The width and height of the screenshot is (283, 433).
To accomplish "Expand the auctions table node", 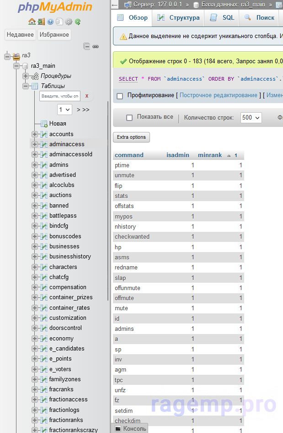I will click(35, 195).
